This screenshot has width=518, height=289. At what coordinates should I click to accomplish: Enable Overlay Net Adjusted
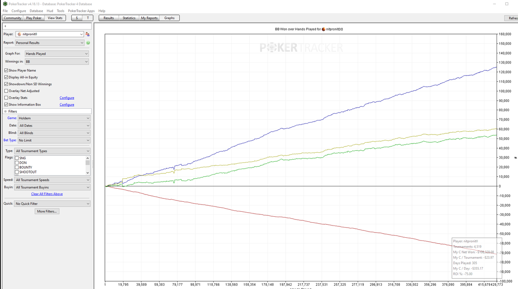pyautogui.click(x=6, y=91)
